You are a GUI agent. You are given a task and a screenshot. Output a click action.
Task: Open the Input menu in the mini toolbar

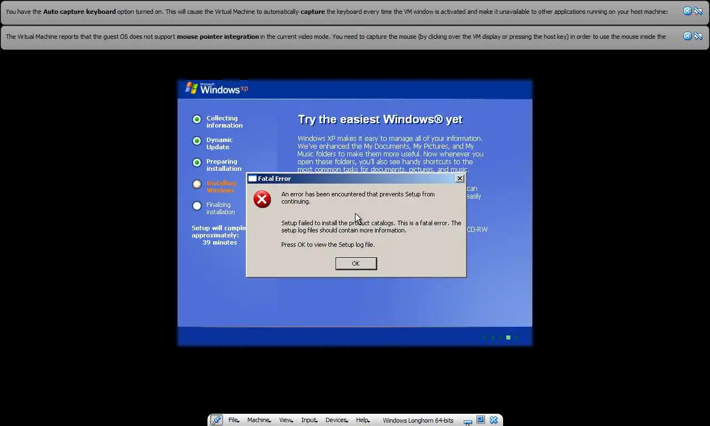[309, 420]
